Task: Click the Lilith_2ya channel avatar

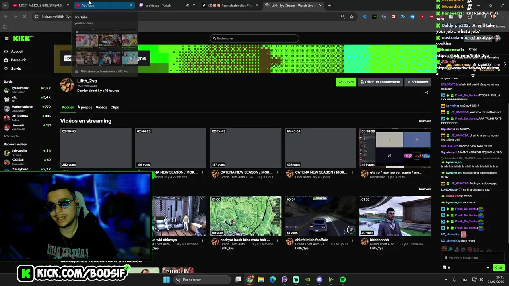Action: click(67, 85)
